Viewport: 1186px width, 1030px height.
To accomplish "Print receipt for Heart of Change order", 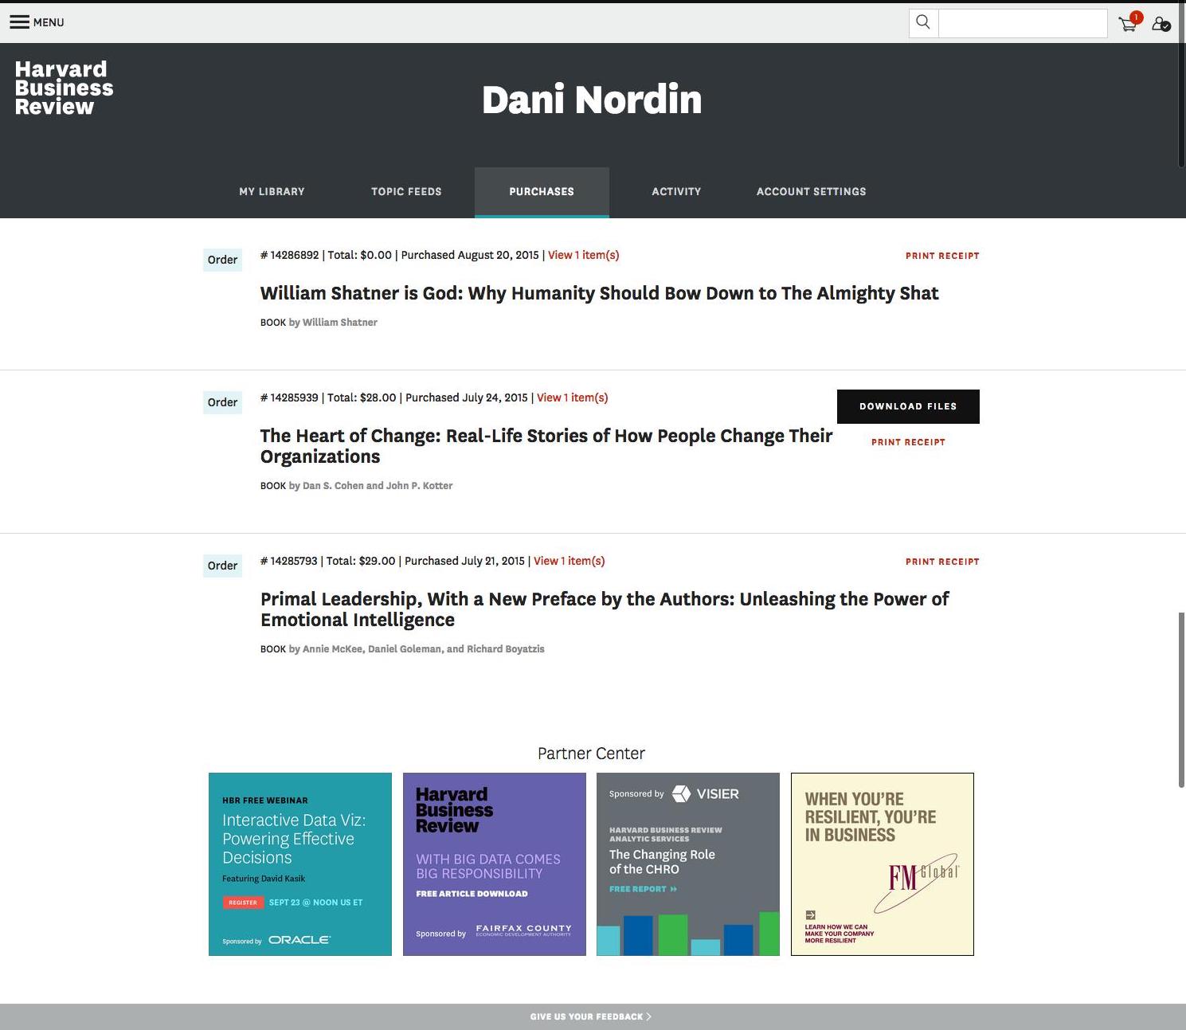I will click(x=908, y=442).
